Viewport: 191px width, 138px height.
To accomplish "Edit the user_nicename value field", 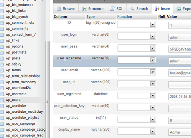I will pyautogui.click(x=180, y=61).
